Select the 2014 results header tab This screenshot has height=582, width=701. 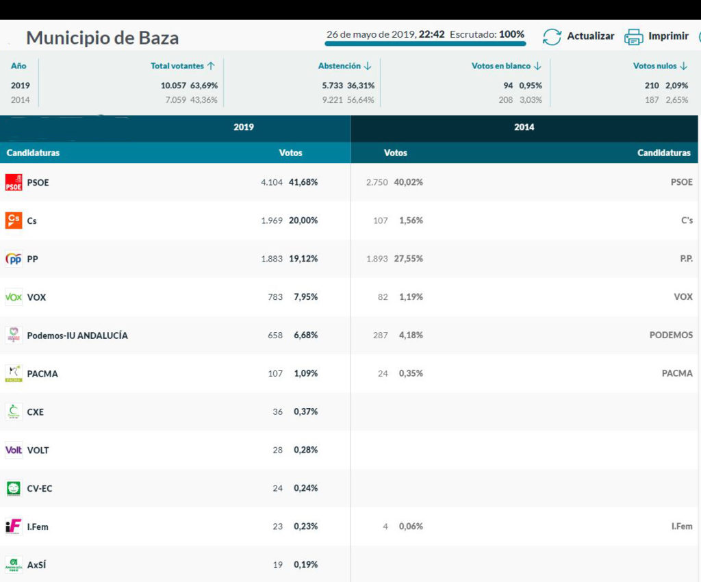[524, 127]
